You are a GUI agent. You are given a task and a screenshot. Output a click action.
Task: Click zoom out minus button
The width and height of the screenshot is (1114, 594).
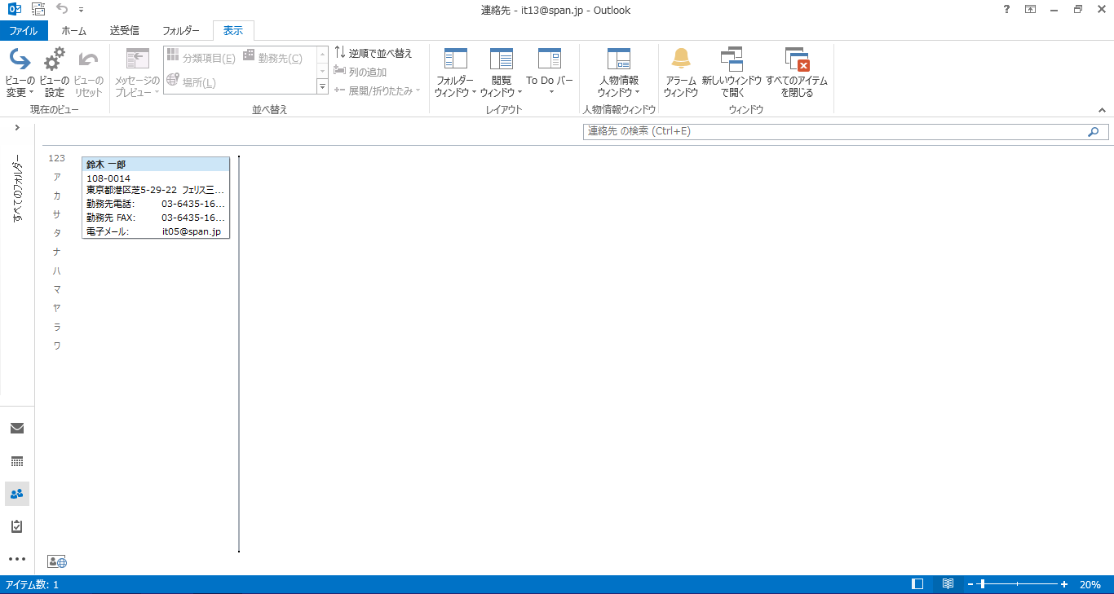[970, 584]
